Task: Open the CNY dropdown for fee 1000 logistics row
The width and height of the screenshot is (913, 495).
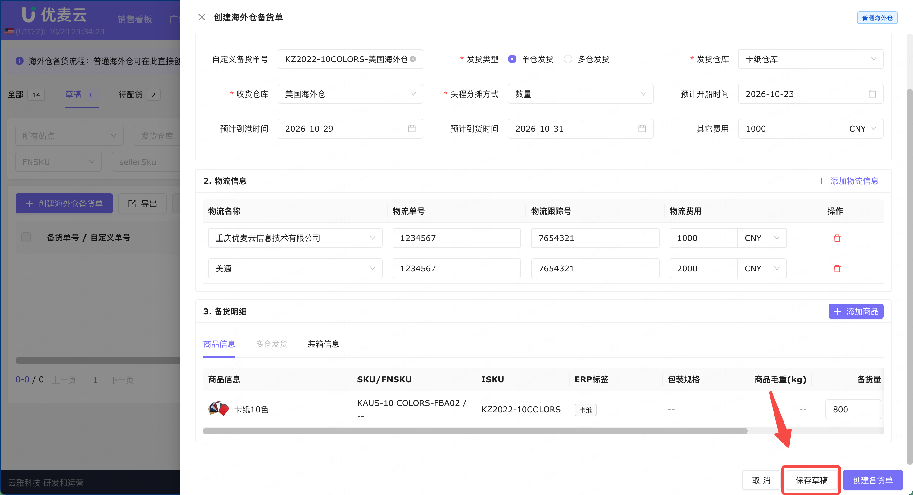Action: 762,238
